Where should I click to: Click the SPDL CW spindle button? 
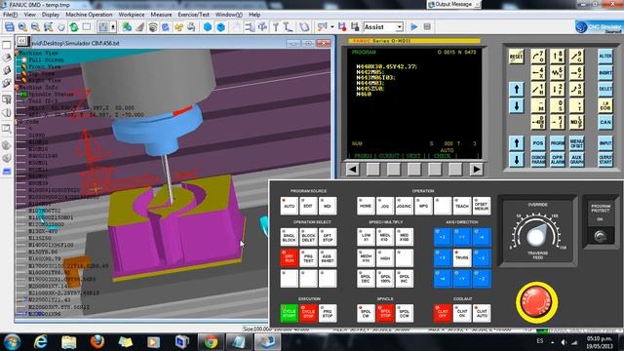point(366,313)
